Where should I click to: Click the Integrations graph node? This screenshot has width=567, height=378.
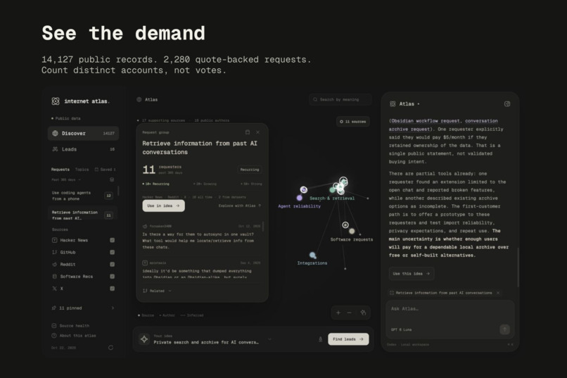(x=312, y=255)
